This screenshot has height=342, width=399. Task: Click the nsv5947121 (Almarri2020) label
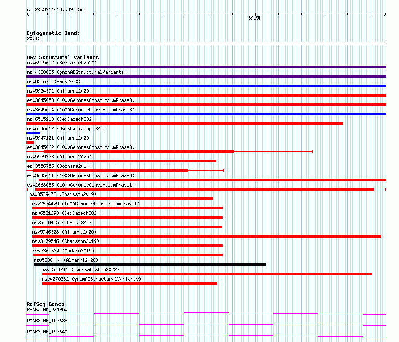[59, 138]
